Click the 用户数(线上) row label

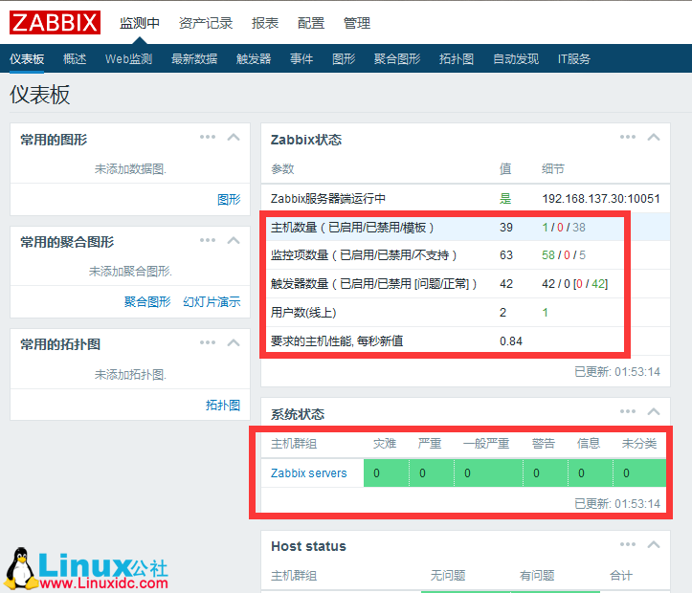[303, 313]
